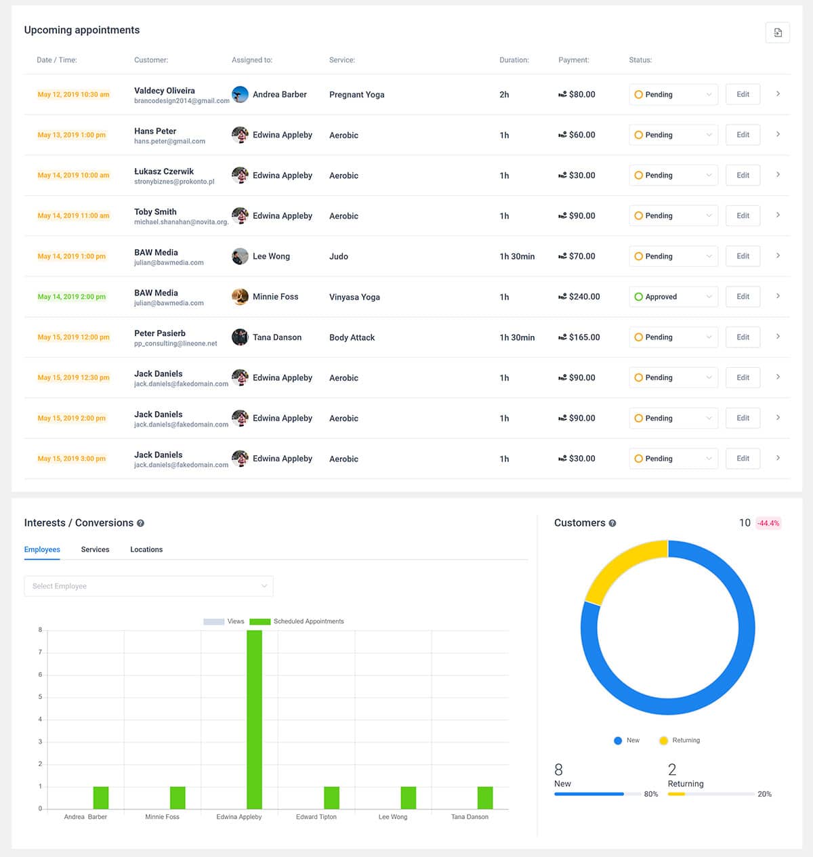Switch to the Locations tab
Viewport: 813px width, 857px height.
[x=146, y=549]
